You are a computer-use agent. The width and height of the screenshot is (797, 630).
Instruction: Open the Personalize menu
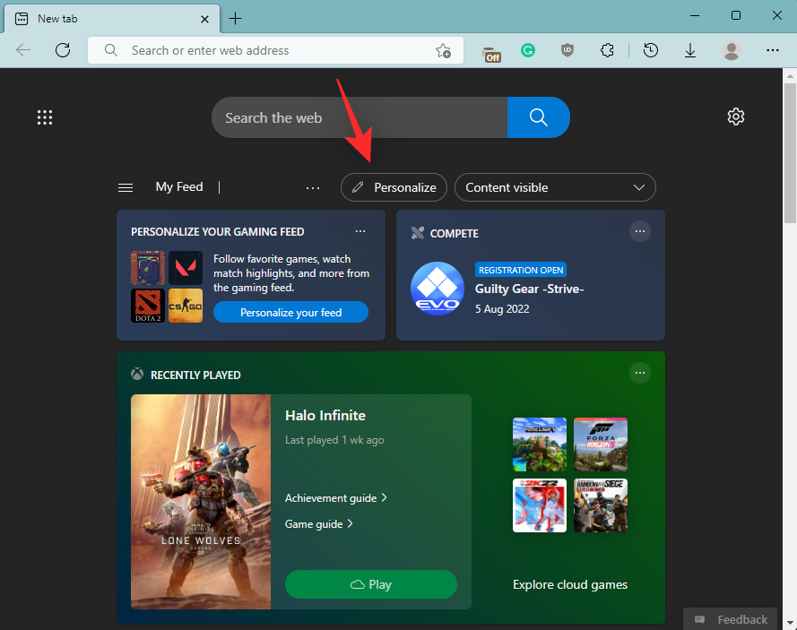point(394,187)
